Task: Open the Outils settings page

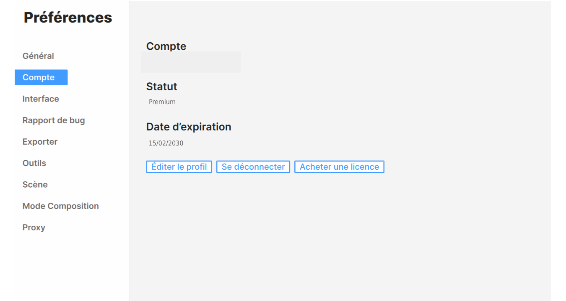Action: pos(34,163)
